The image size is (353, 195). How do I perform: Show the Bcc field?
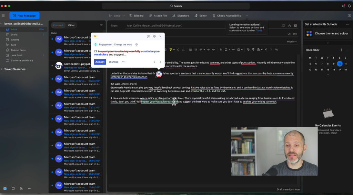click(x=295, y=33)
